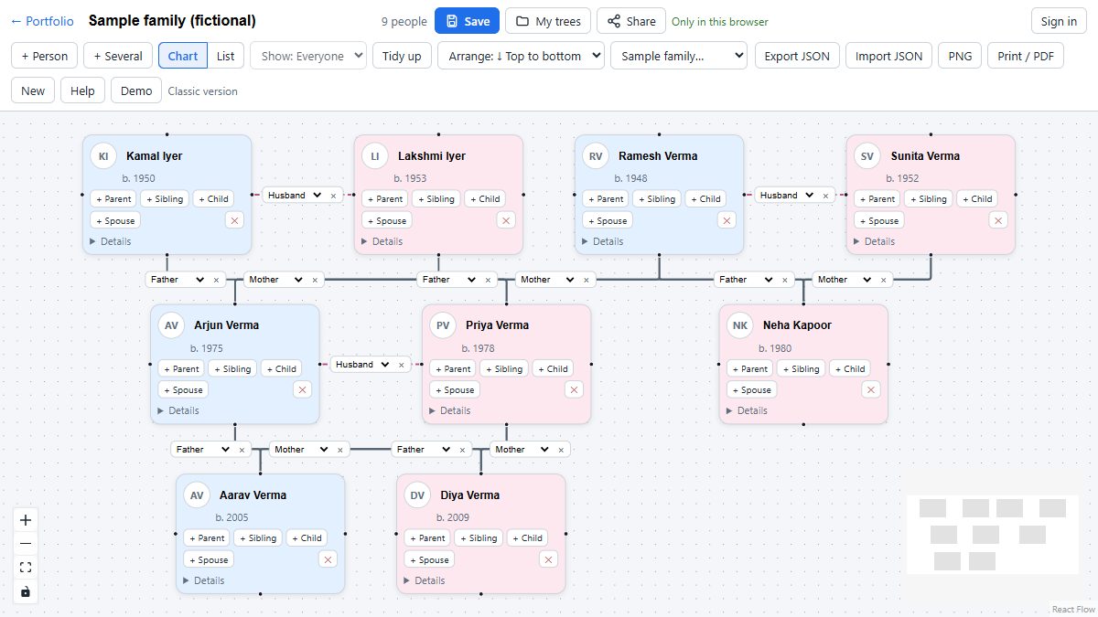Screen dimensions: 1098x617
Task: Click the + Several button
Action: [x=118, y=56]
